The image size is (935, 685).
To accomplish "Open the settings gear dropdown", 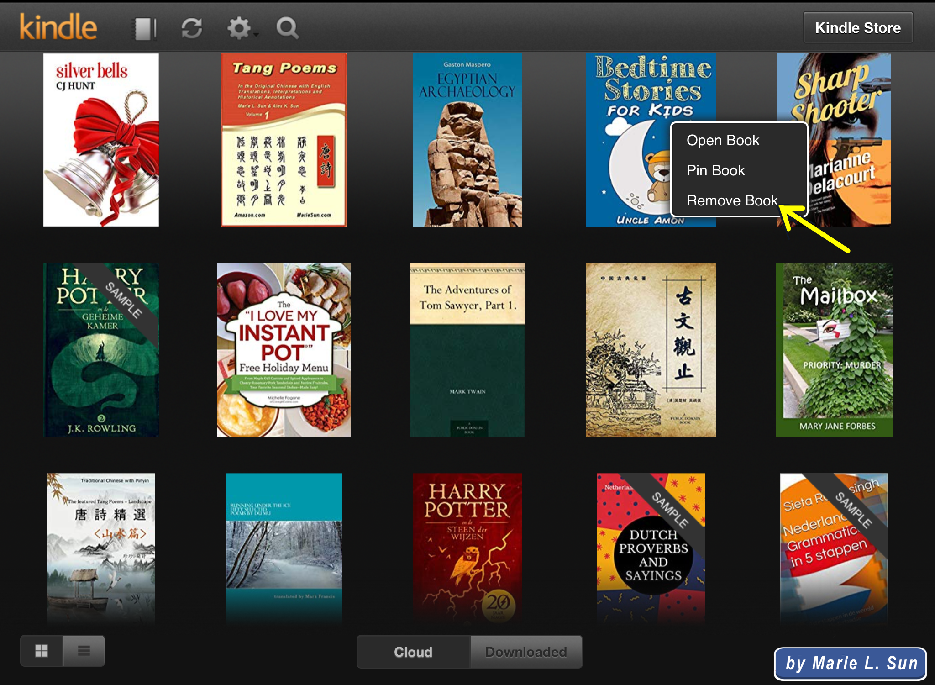I will pyautogui.click(x=242, y=28).
